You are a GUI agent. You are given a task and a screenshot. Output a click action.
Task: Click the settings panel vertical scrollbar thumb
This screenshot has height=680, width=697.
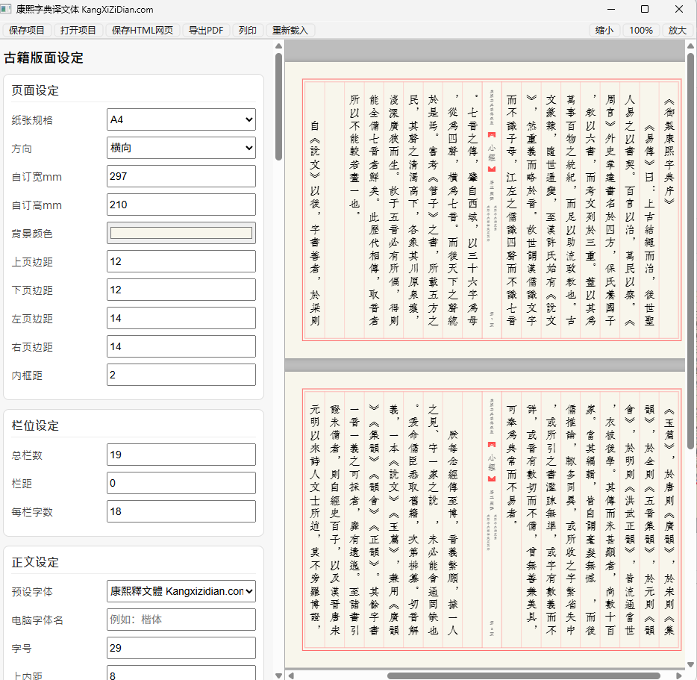[x=278, y=107]
